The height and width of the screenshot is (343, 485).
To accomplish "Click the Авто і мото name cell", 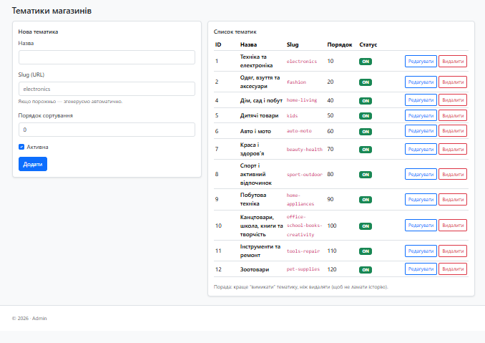I will click(x=255, y=131).
